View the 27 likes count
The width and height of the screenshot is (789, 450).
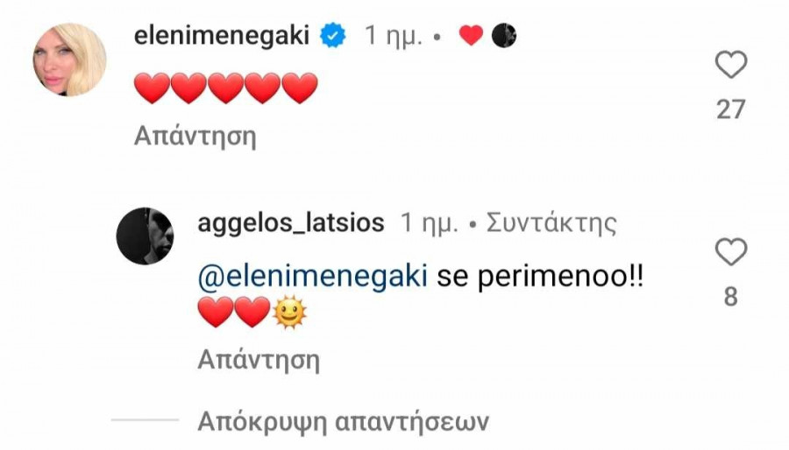[x=730, y=109]
